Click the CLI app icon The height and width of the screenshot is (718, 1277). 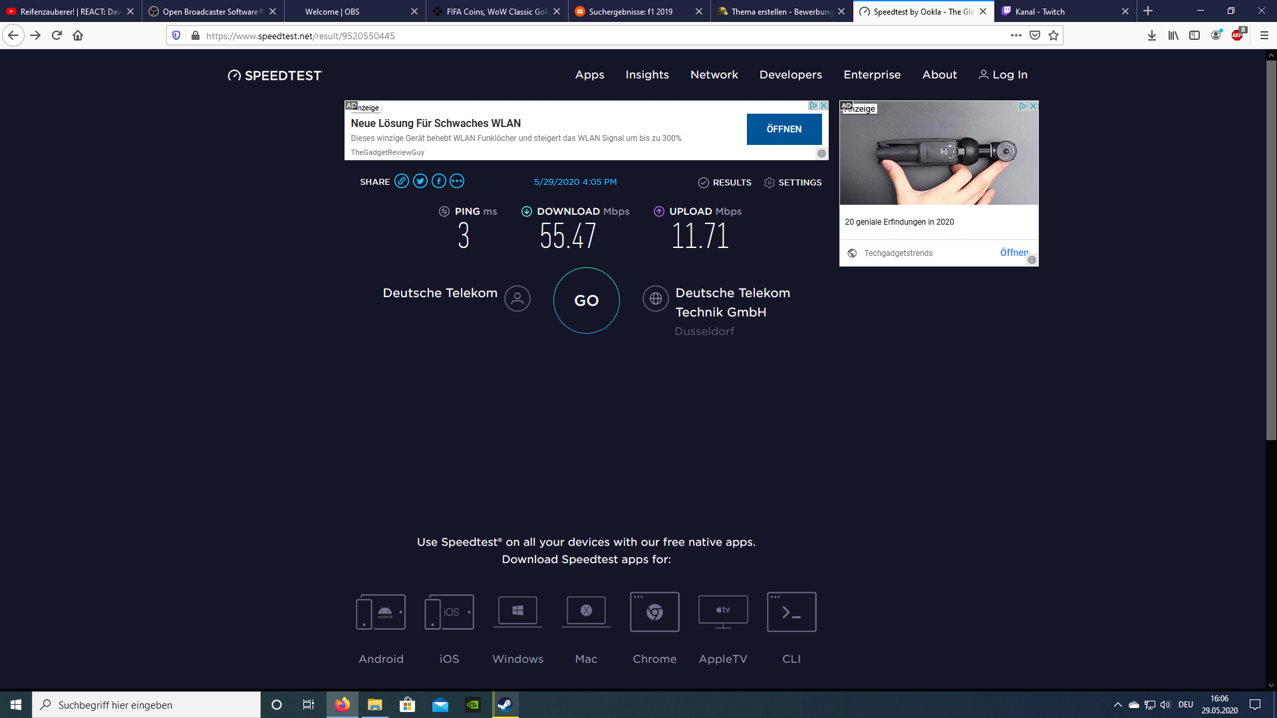(x=791, y=612)
